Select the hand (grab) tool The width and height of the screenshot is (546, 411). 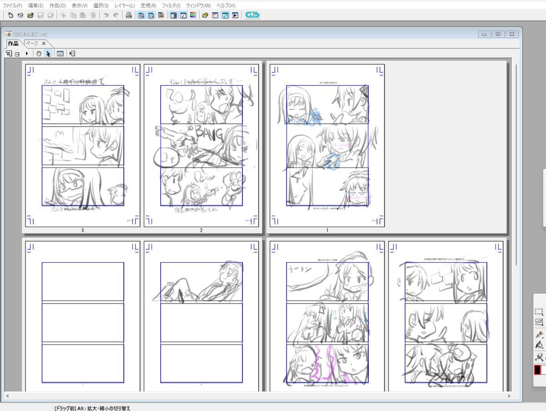[x=39, y=53]
